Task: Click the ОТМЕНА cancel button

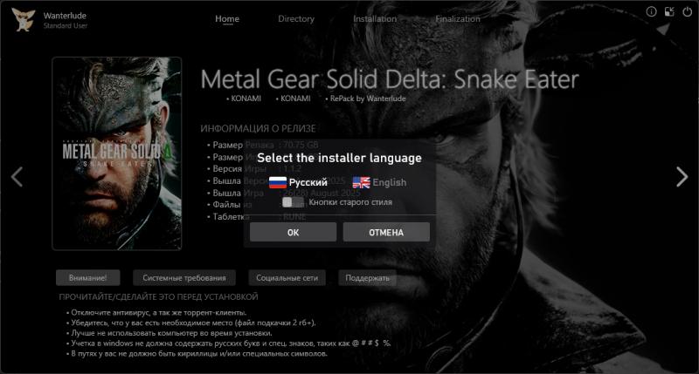Action: (x=386, y=232)
